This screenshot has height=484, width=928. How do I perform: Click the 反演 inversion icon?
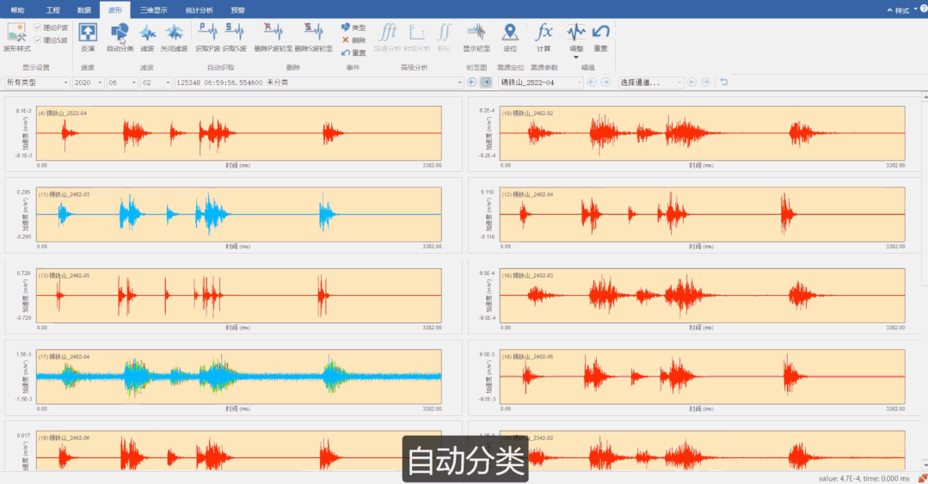[88, 37]
